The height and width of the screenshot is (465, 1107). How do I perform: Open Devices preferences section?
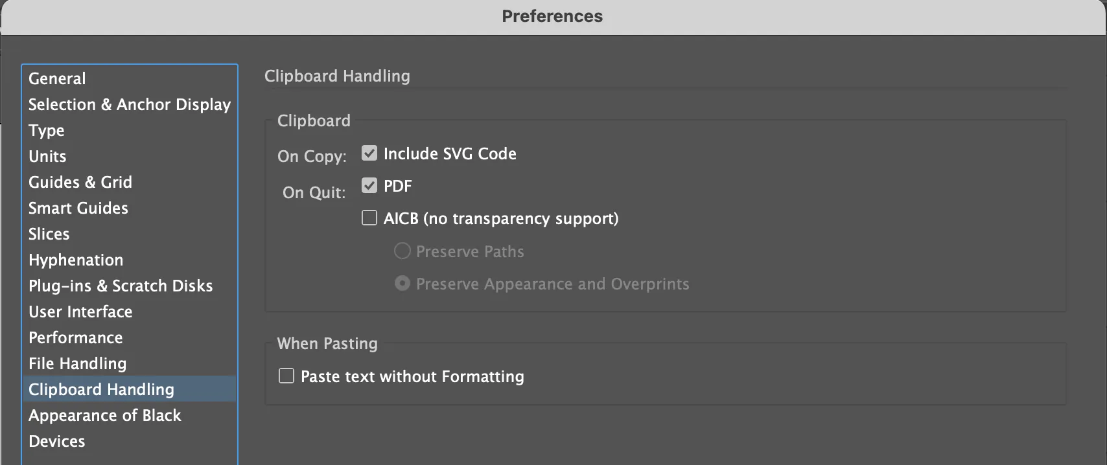(57, 441)
